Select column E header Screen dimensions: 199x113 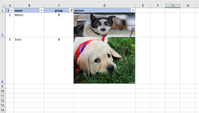pyautogui.click(x=143, y=6)
